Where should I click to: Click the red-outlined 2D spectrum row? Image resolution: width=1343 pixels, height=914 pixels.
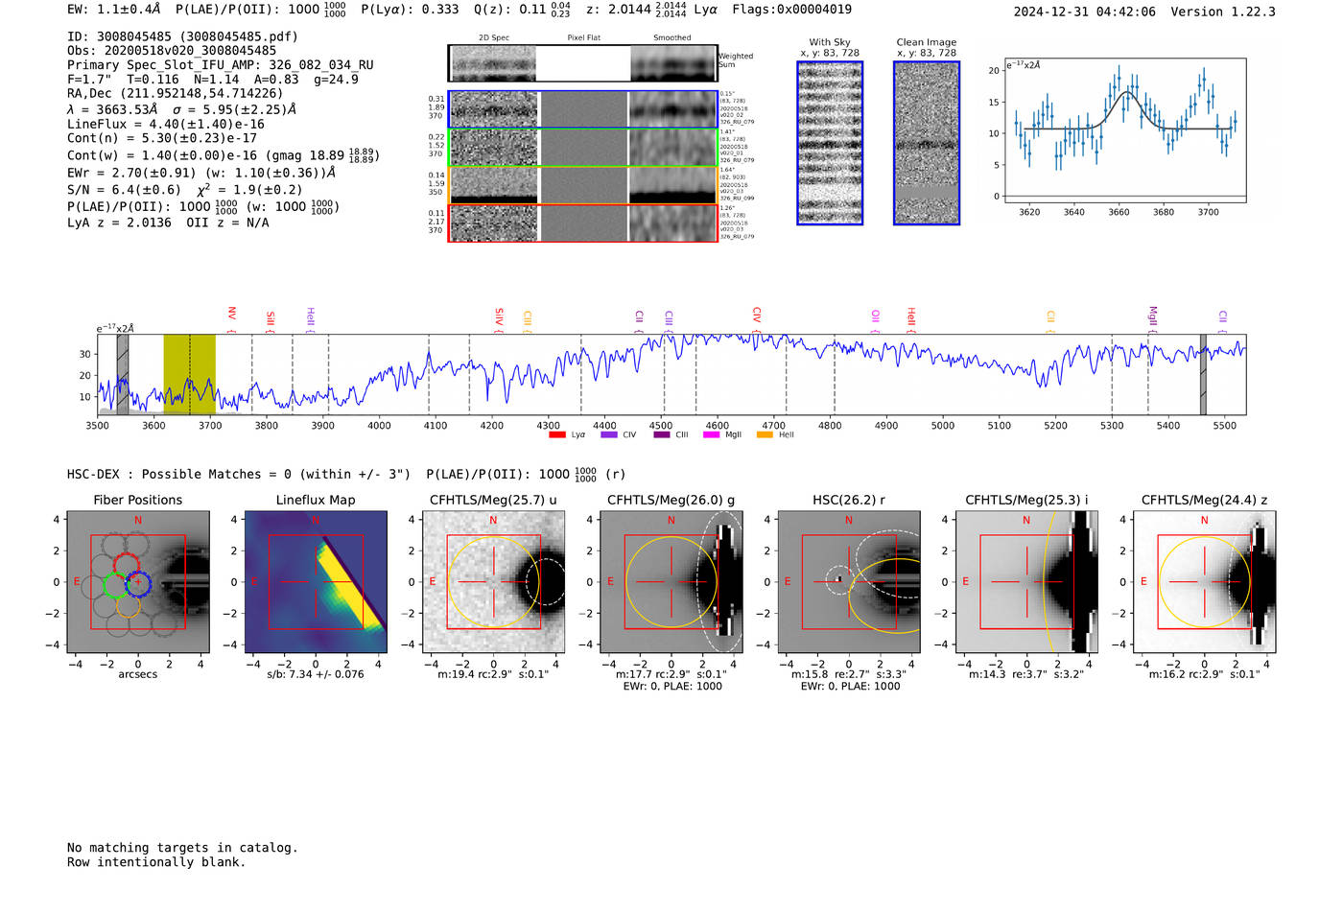coord(583,223)
